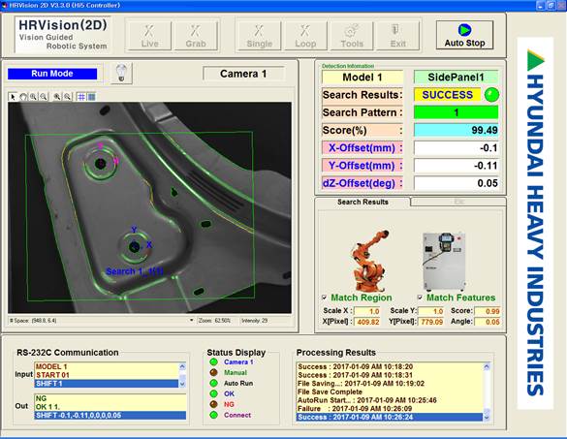This screenshot has height=439, width=567.
Task: Click the Input list scroll down arrow
Action: [182, 384]
